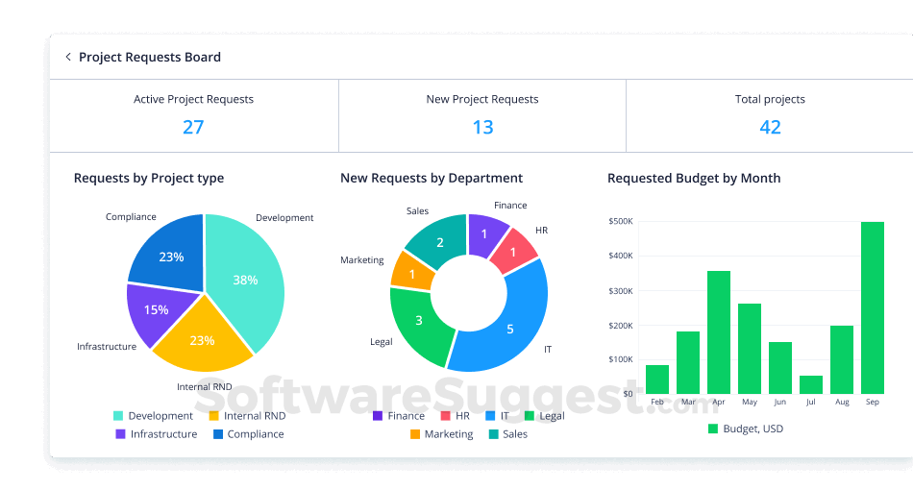The height and width of the screenshot is (490, 913).
Task: Go back using the chevron arrow
Action: tap(68, 57)
